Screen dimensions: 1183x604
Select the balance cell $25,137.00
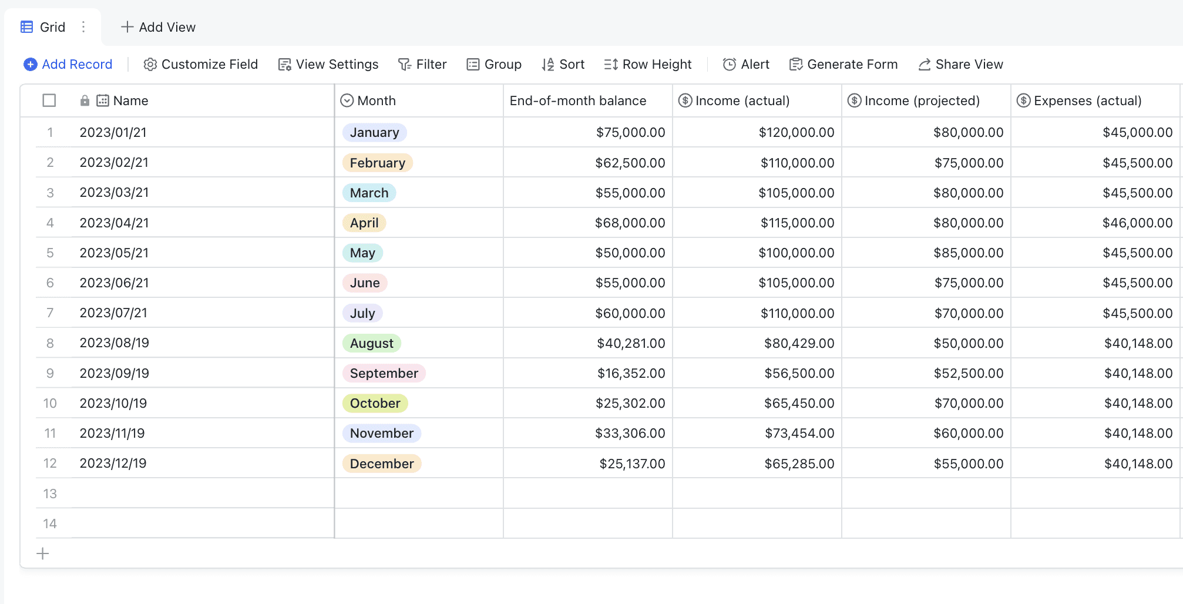click(588, 464)
